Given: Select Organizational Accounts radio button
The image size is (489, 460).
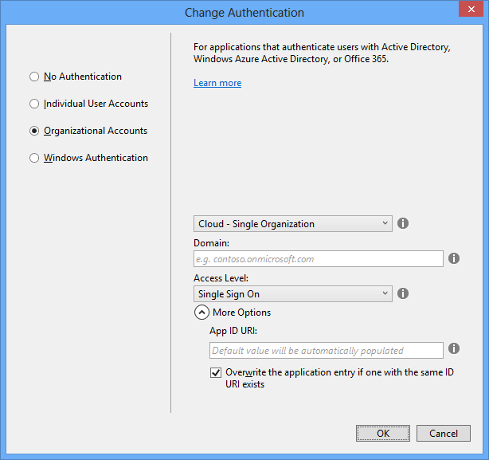Looking at the screenshot, I should point(34,131).
